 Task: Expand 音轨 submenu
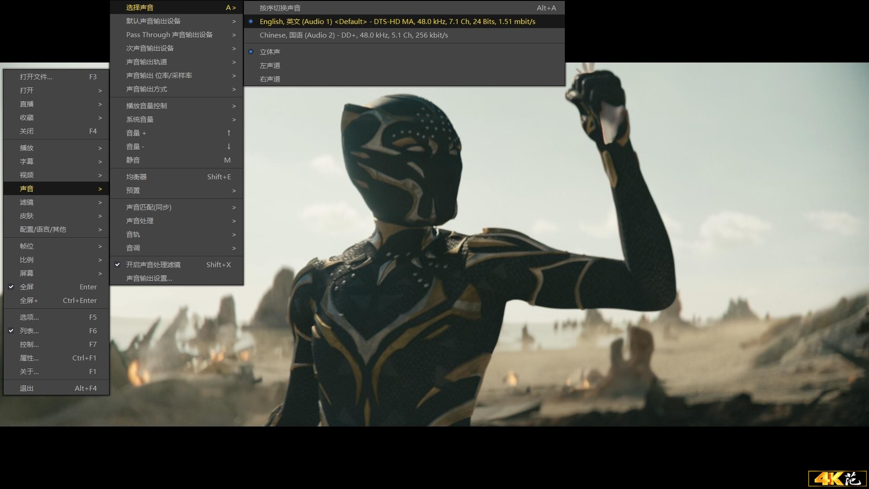pos(177,234)
